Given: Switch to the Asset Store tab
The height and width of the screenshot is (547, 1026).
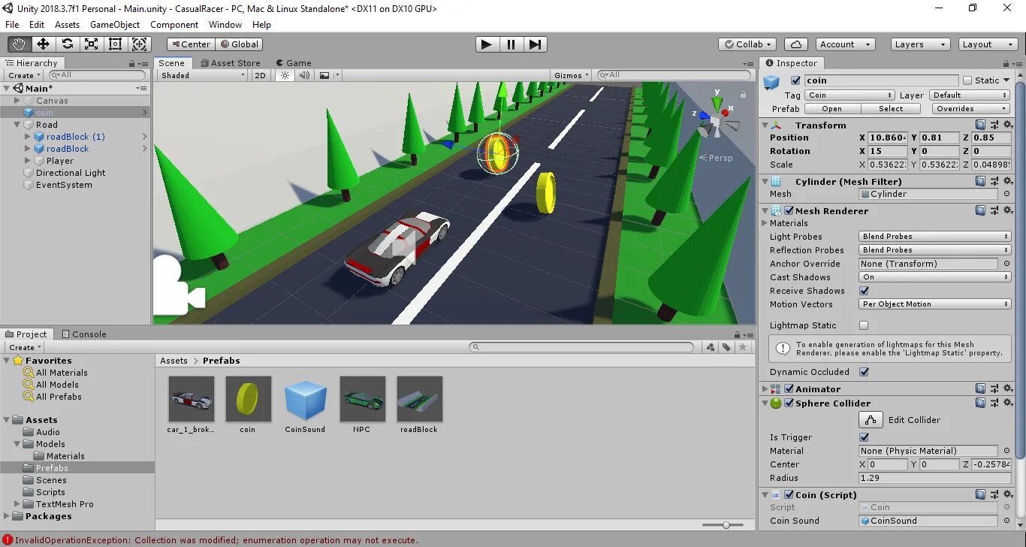Looking at the screenshot, I should (230, 63).
